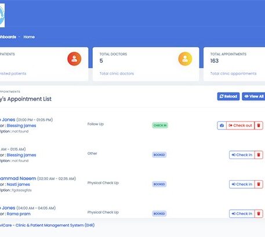This screenshot has height=237, width=265.
Task: Reload the appointment list
Action: point(228,96)
